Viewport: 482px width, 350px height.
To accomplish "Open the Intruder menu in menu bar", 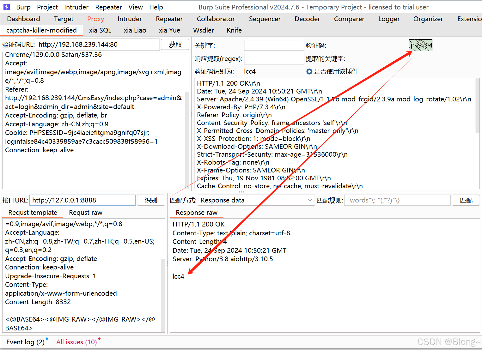I will tap(76, 7).
